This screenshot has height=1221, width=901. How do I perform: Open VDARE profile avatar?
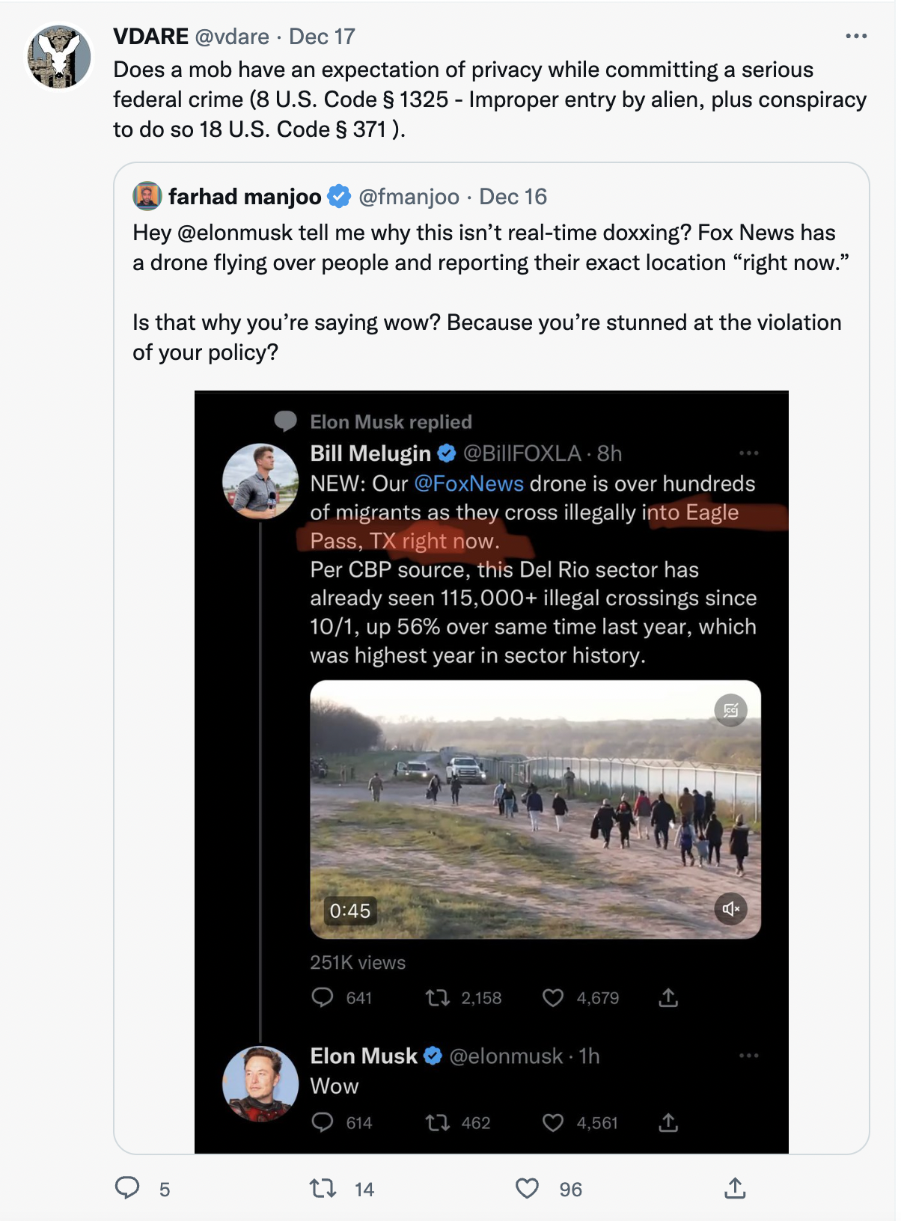pyautogui.click(x=59, y=57)
